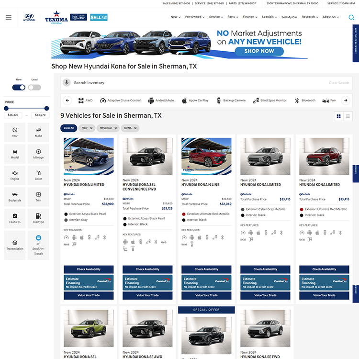Open the Features filter tile
This screenshot has height=359, width=359.
pyautogui.click(x=15, y=218)
